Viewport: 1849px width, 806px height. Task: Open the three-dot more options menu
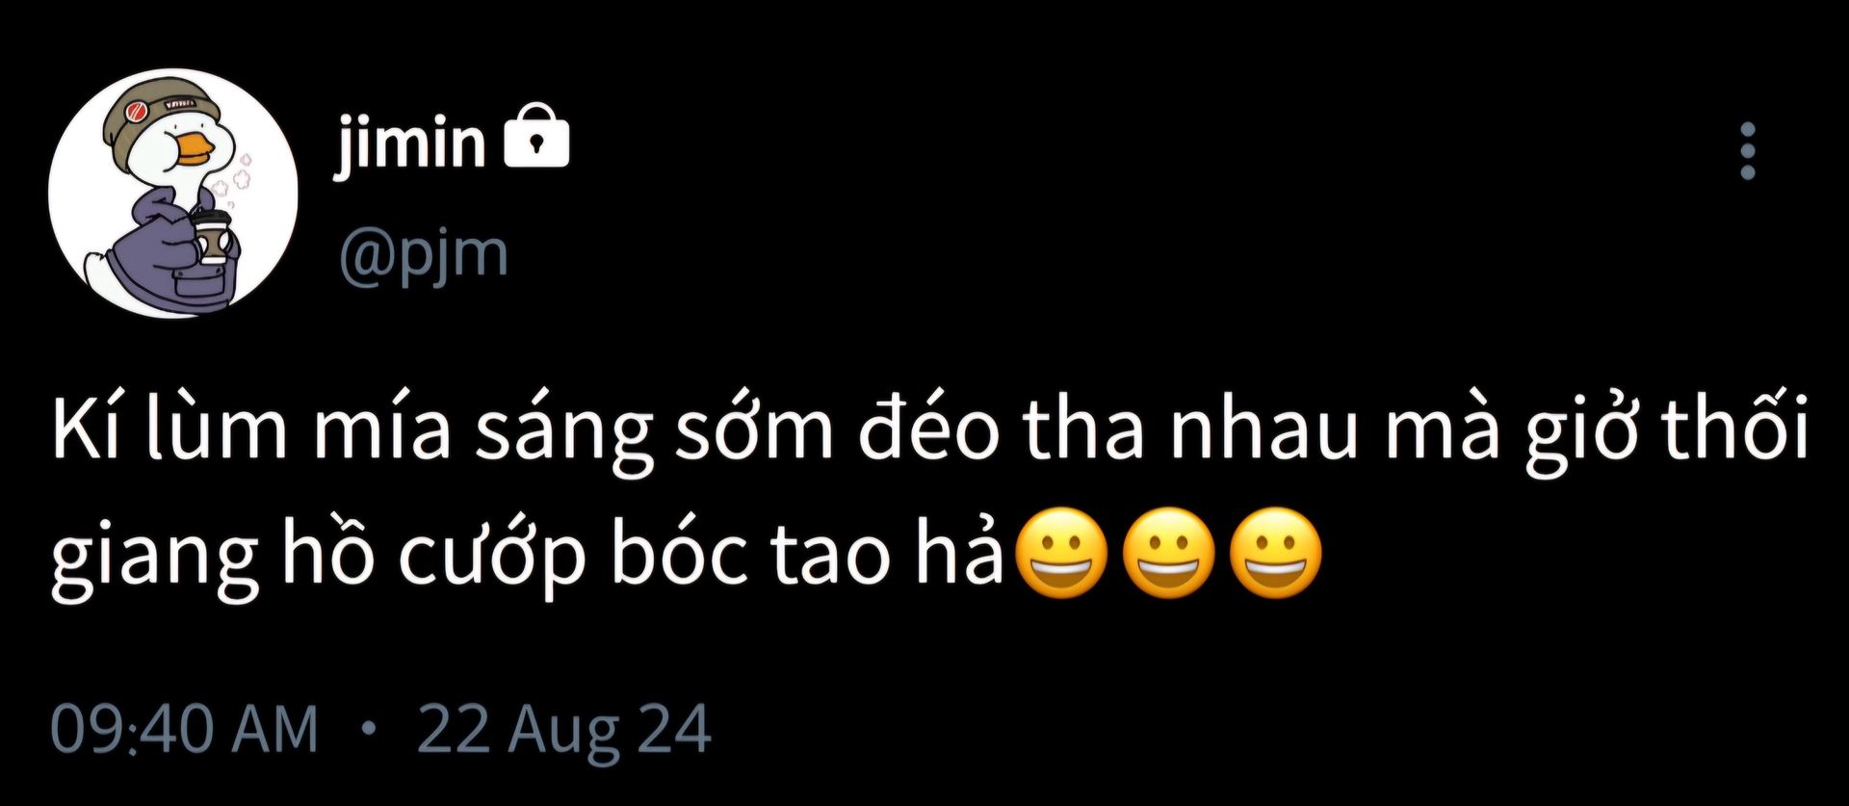pos(1748,151)
